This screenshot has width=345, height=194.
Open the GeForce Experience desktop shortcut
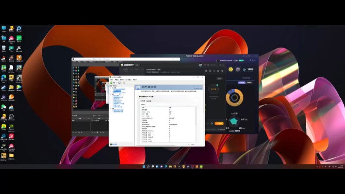pos(11,127)
